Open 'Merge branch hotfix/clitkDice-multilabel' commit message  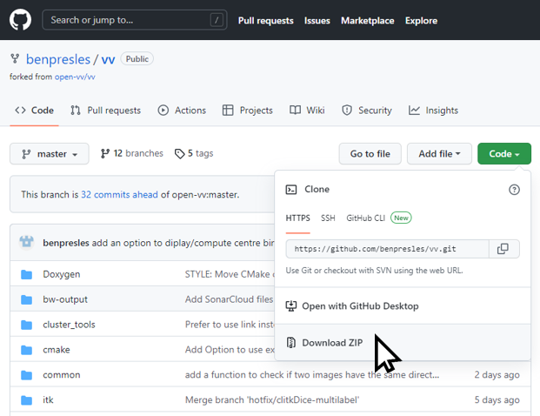pyautogui.click(x=272, y=400)
